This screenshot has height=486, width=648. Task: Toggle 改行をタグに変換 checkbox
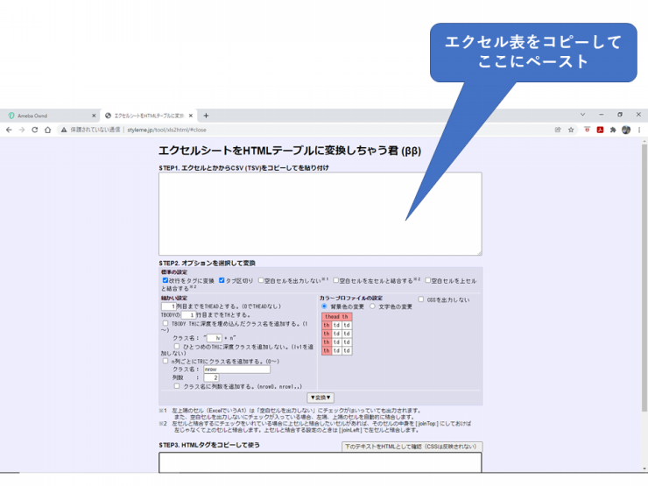pyautogui.click(x=166, y=280)
